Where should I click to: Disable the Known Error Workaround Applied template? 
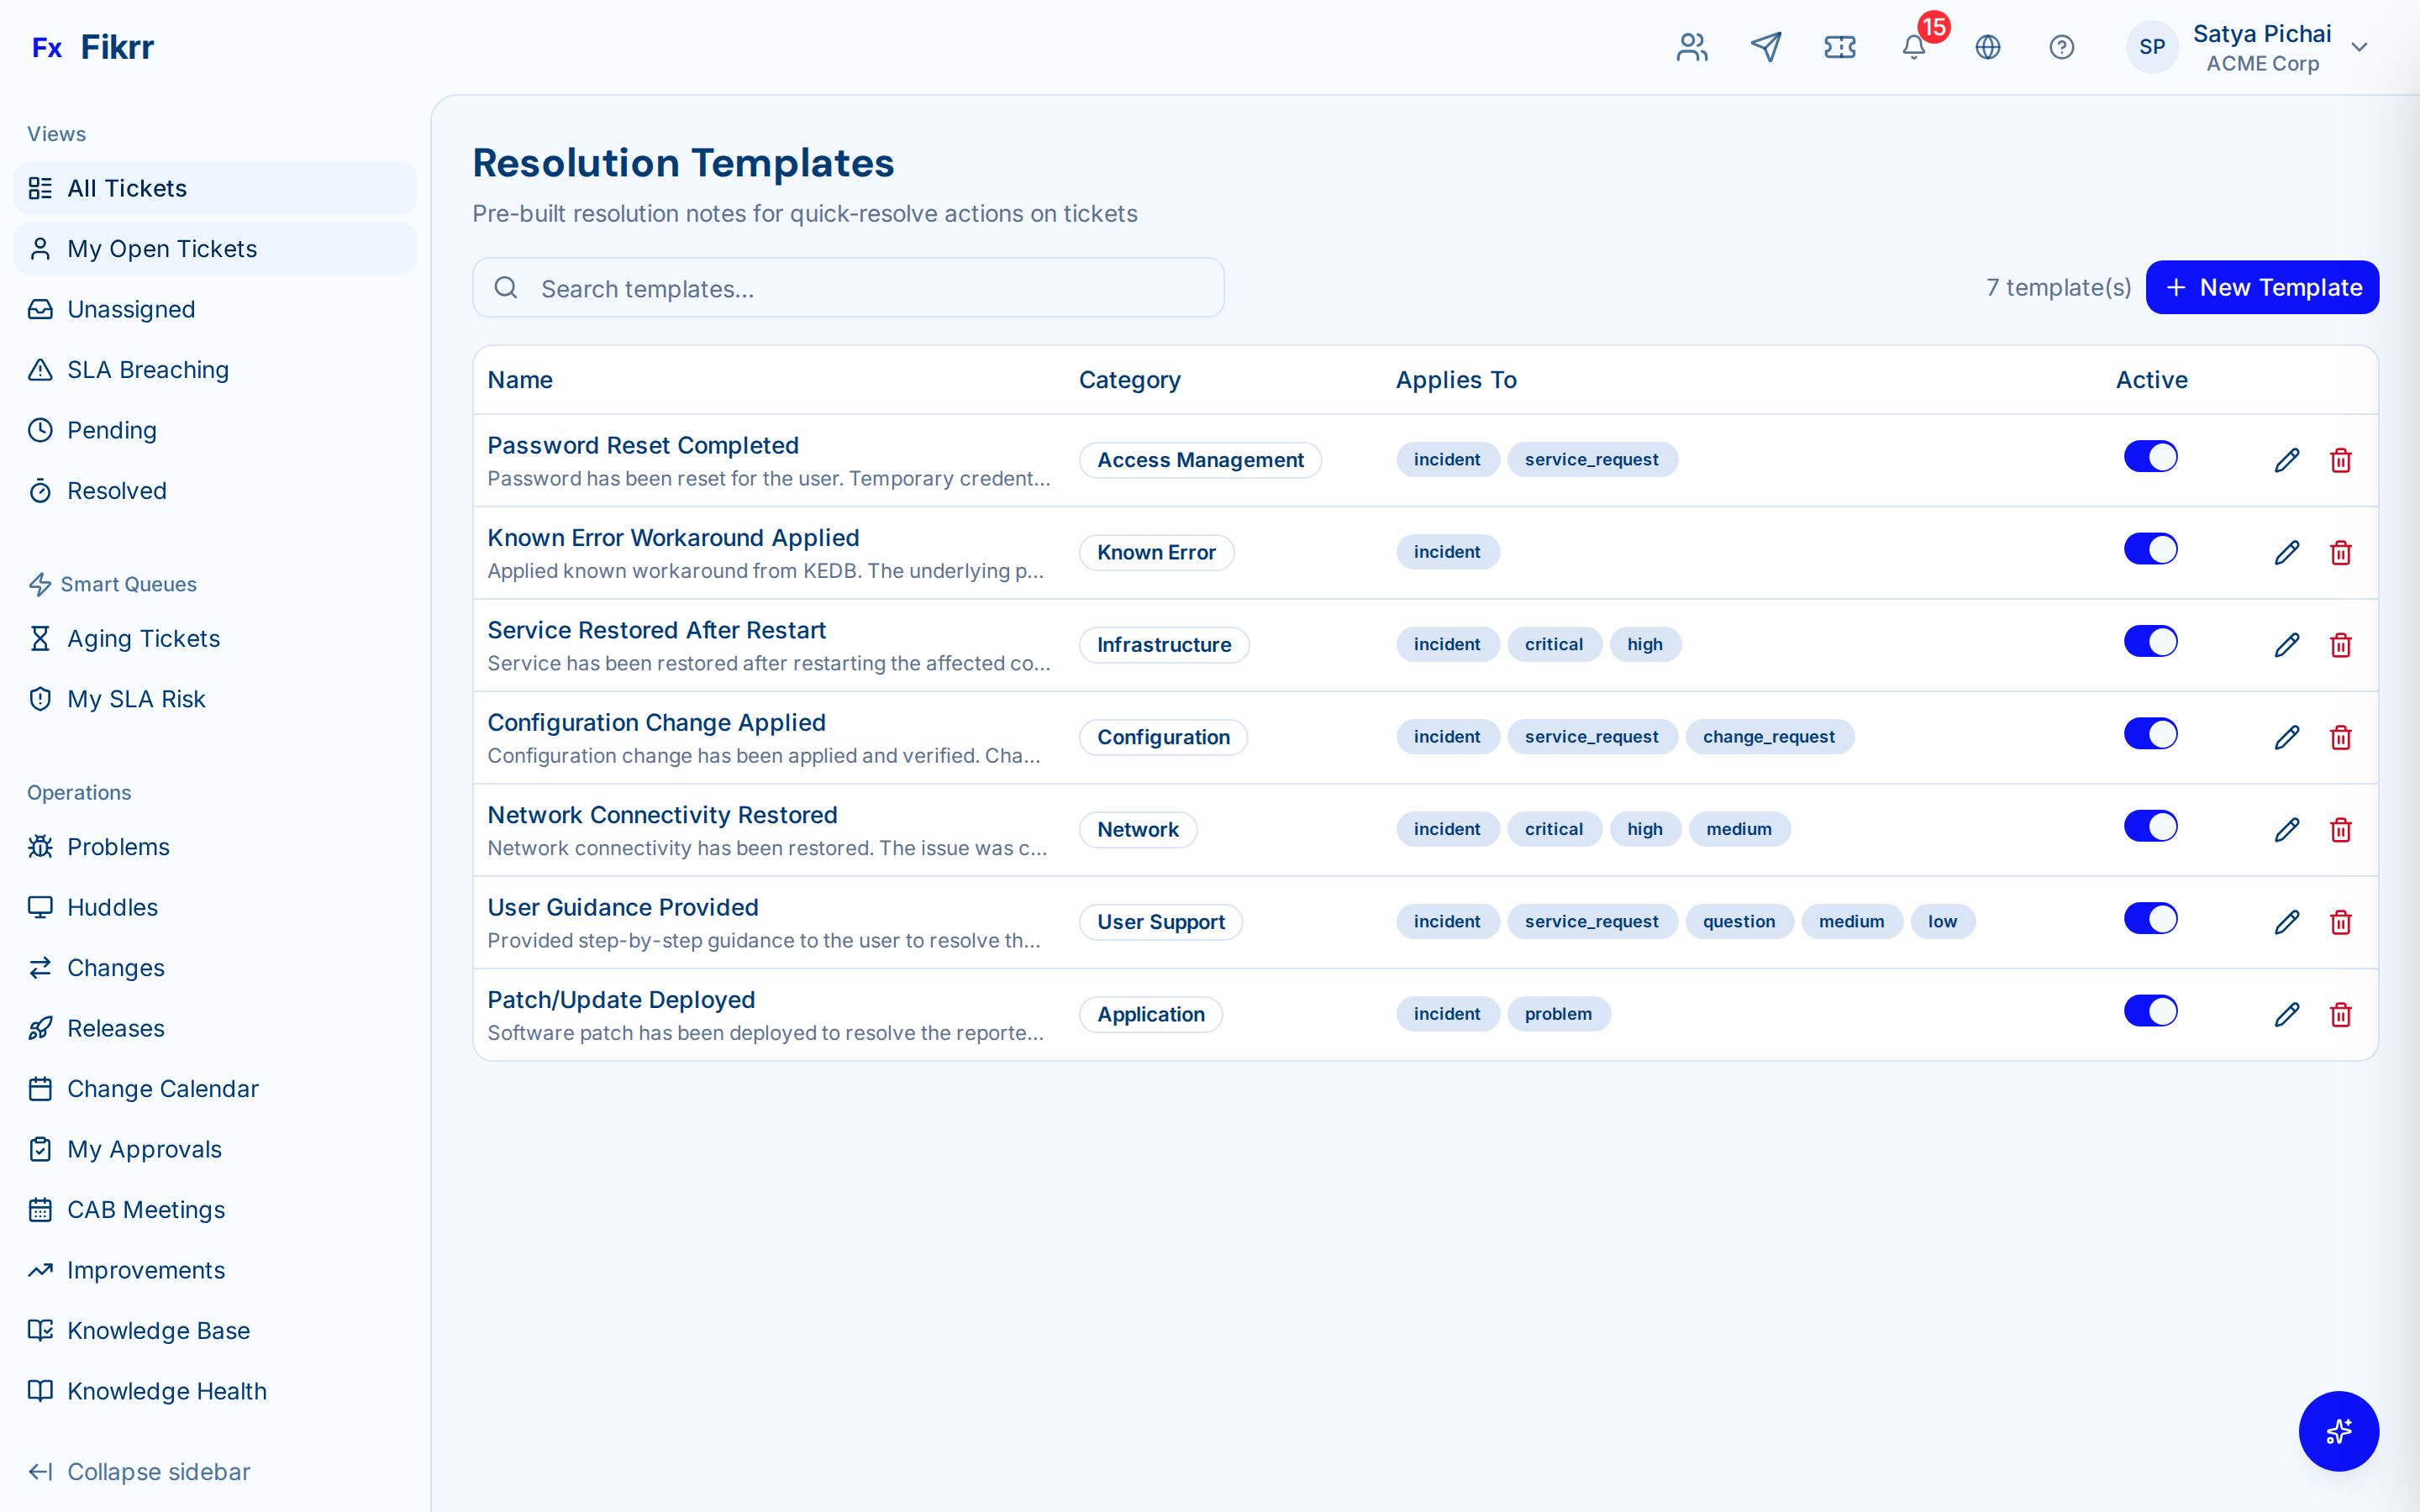pos(2151,548)
